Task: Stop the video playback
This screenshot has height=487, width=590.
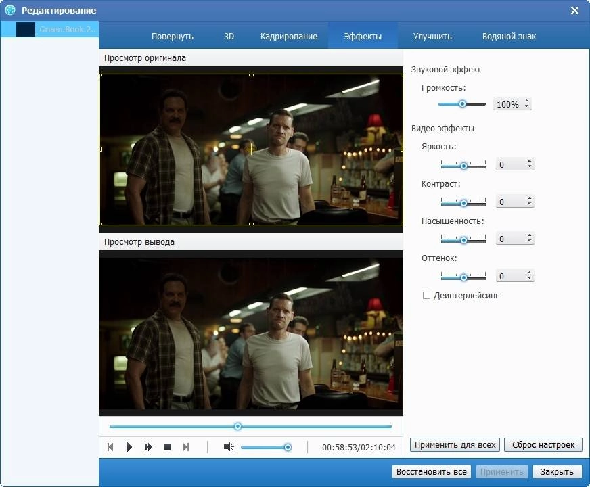Action: pos(167,447)
